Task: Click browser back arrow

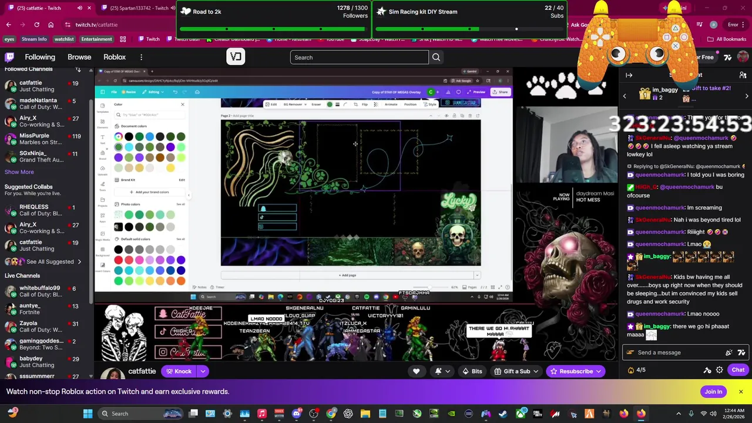Action: click(x=8, y=25)
